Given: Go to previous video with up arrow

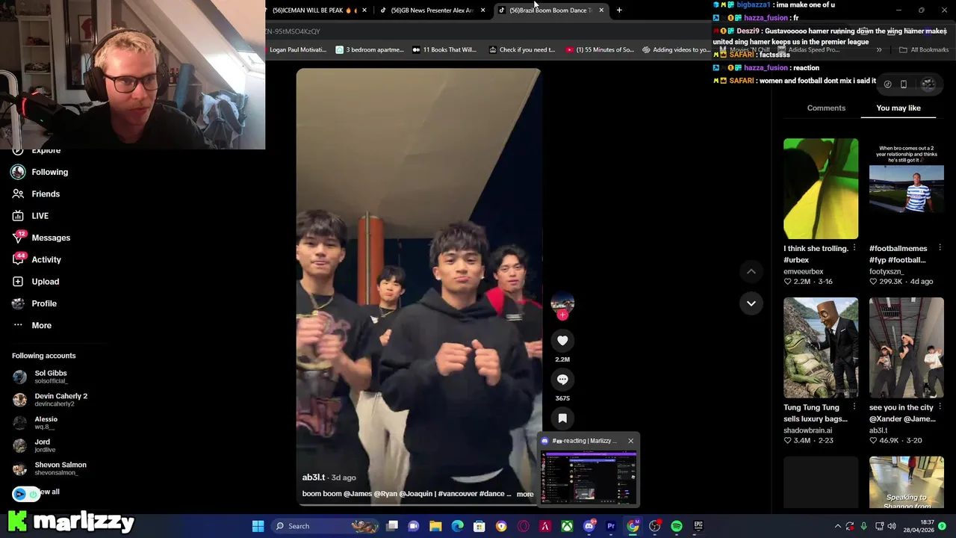Looking at the screenshot, I should pyautogui.click(x=751, y=272).
